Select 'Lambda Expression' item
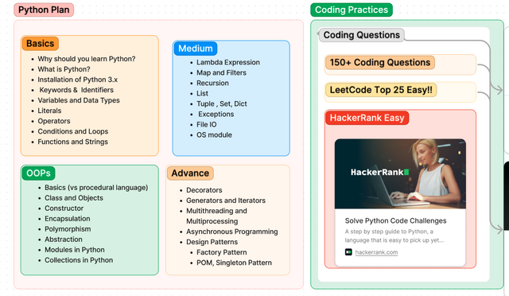Screen dimensions: 509x296 [x=228, y=62]
